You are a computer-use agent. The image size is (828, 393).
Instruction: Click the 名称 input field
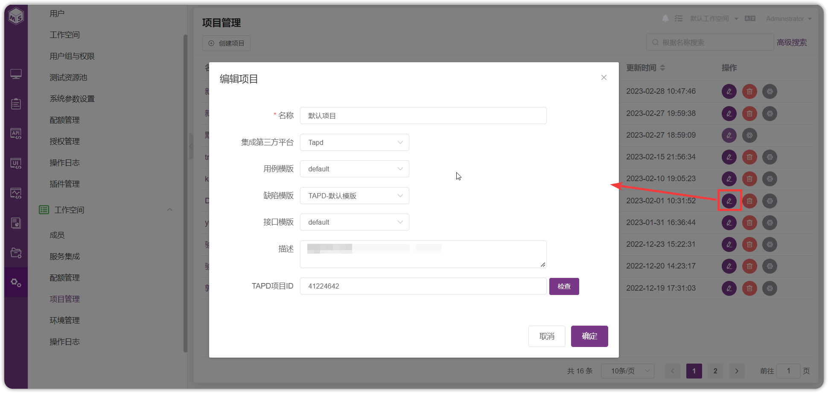[x=423, y=116]
